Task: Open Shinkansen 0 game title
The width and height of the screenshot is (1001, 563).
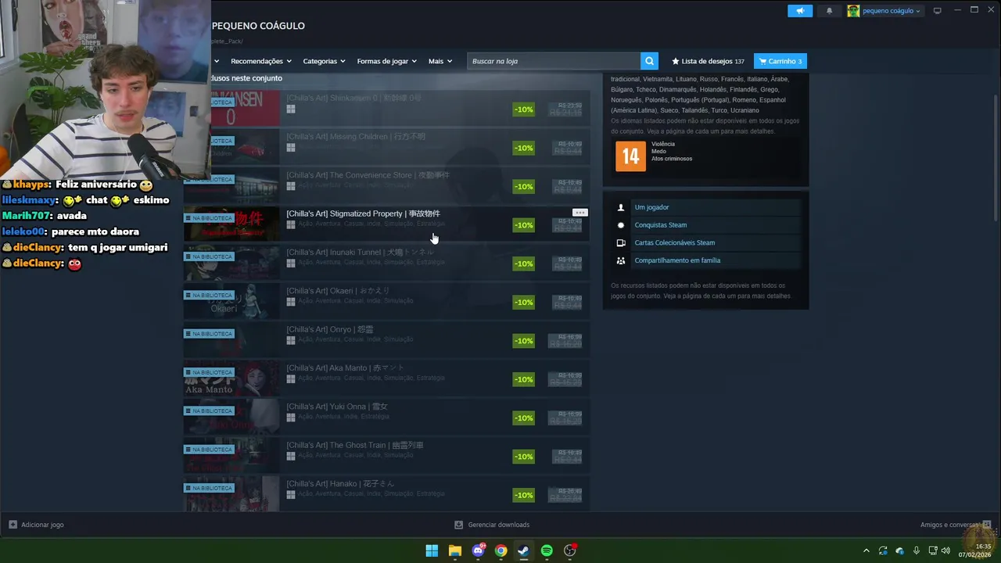Action: pyautogui.click(x=353, y=98)
